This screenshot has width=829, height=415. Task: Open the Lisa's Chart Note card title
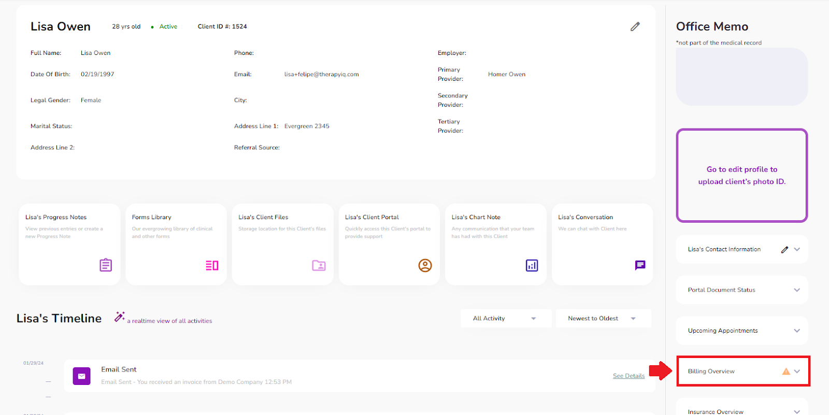tap(476, 218)
